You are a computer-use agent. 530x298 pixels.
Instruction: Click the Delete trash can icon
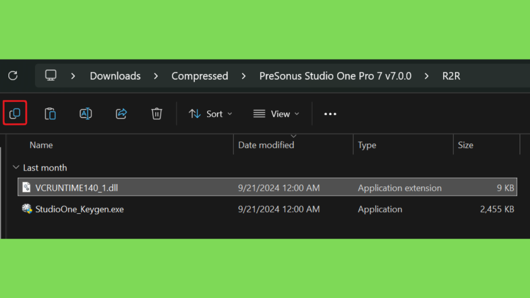coord(156,113)
